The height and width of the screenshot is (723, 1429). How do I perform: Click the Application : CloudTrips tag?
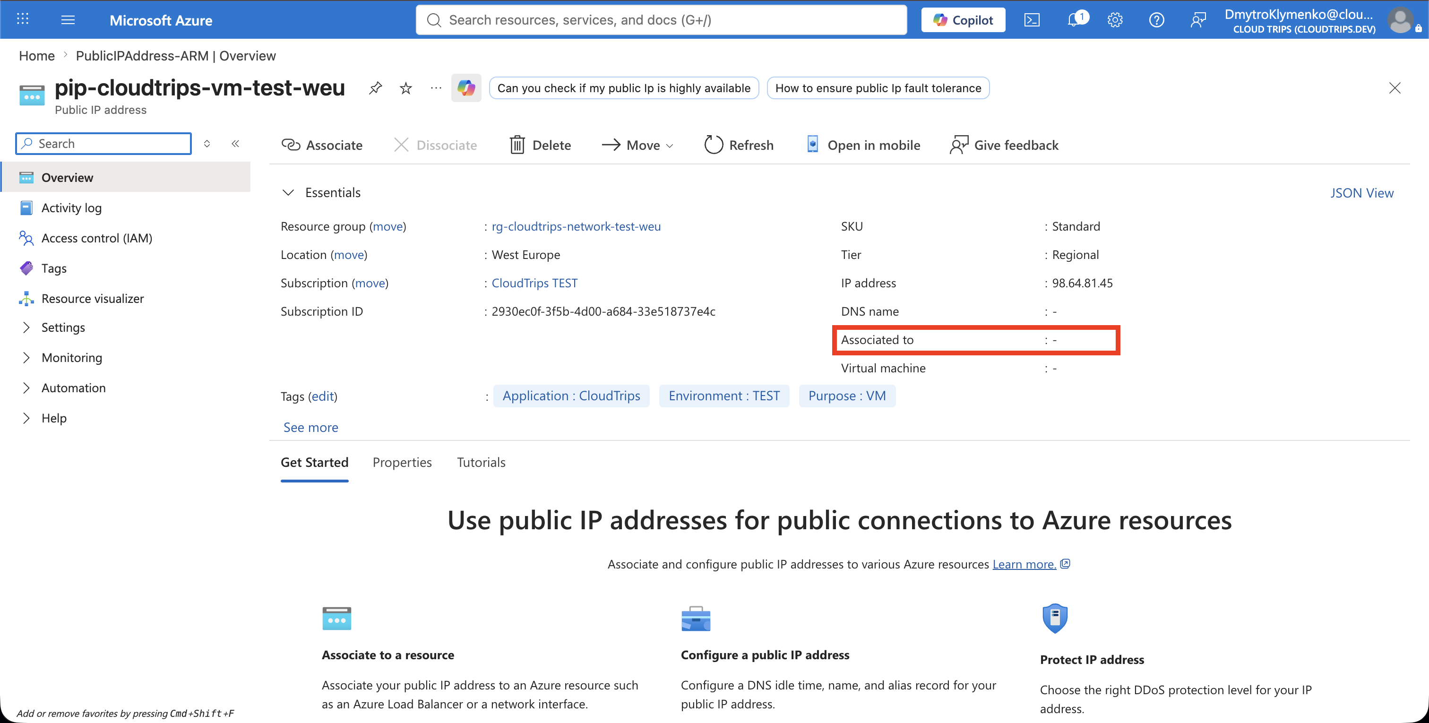tap(571, 396)
